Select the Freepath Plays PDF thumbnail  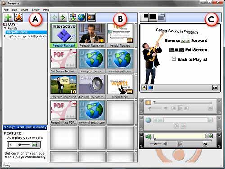click(x=64, y=112)
